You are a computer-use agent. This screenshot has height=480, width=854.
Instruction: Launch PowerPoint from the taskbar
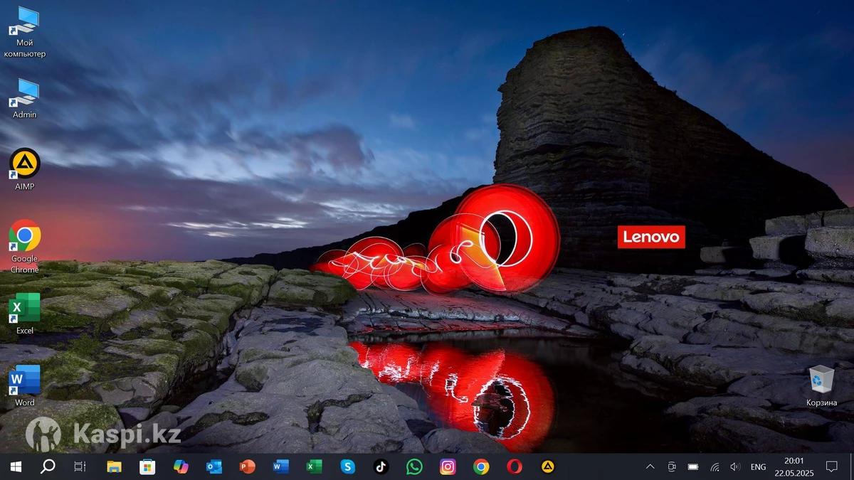(x=247, y=466)
